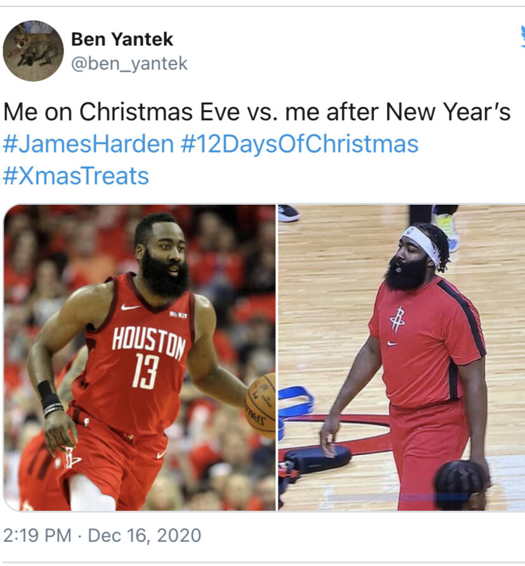The image size is (525, 566).
Task: Select the Christmas Eve tweet text
Action: pyautogui.click(x=257, y=112)
